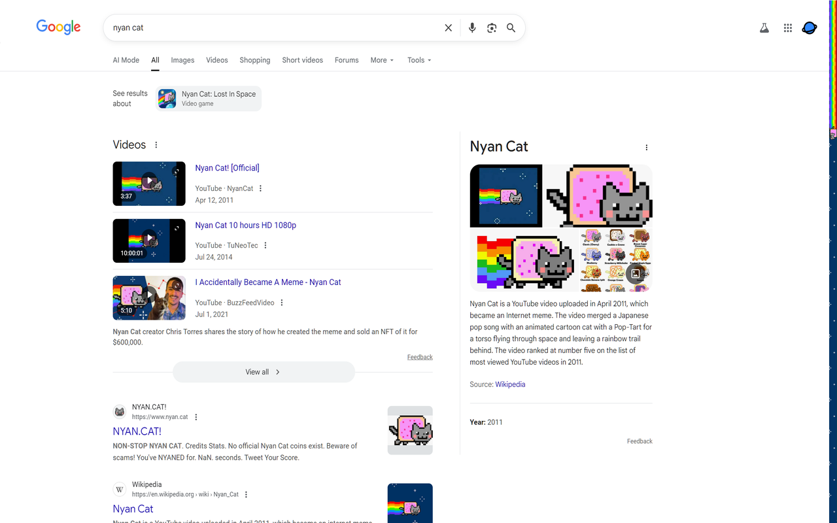Viewport: 837px width, 523px height.
Task: Expand the More search filters dropdown
Action: [x=382, y=60]
